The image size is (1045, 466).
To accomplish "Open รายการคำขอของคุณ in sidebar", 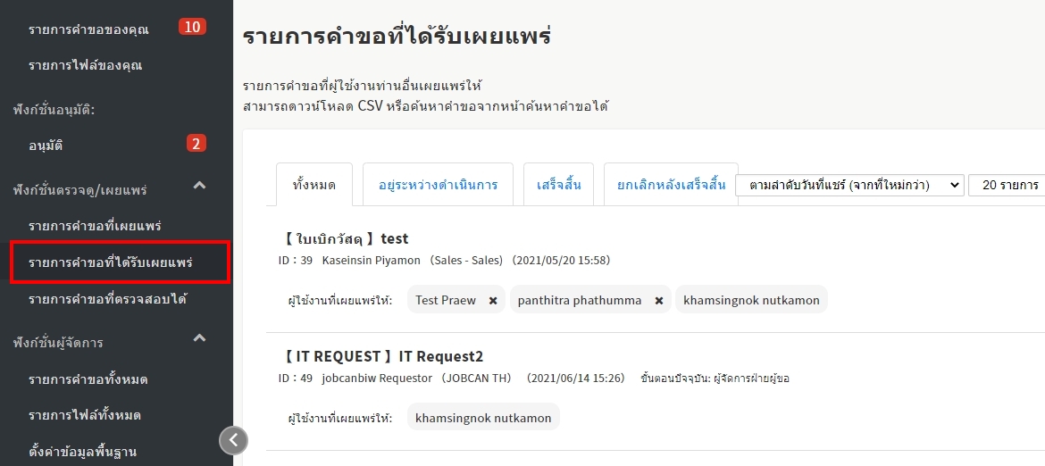I will pos(88,29).
